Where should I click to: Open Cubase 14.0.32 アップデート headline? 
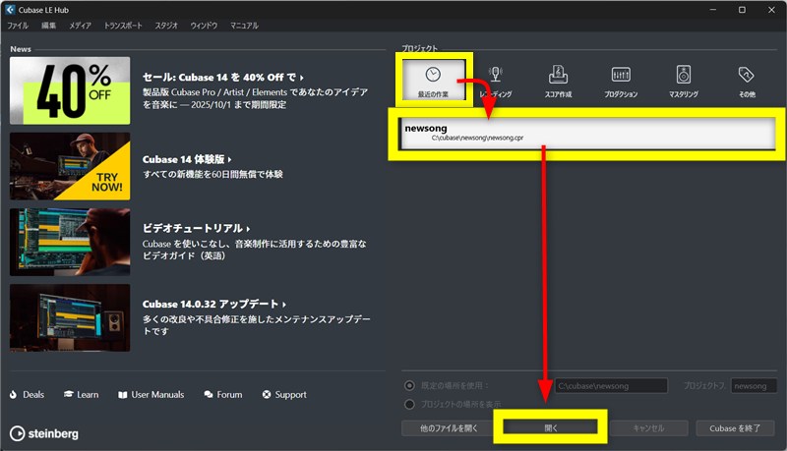point(214,304)
